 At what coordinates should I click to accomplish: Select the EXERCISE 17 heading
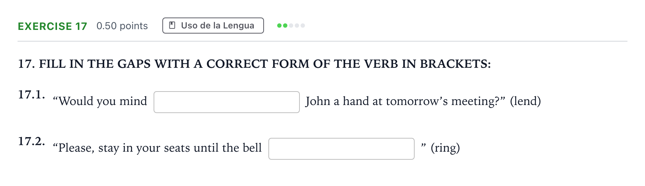[x=53, y=26]
